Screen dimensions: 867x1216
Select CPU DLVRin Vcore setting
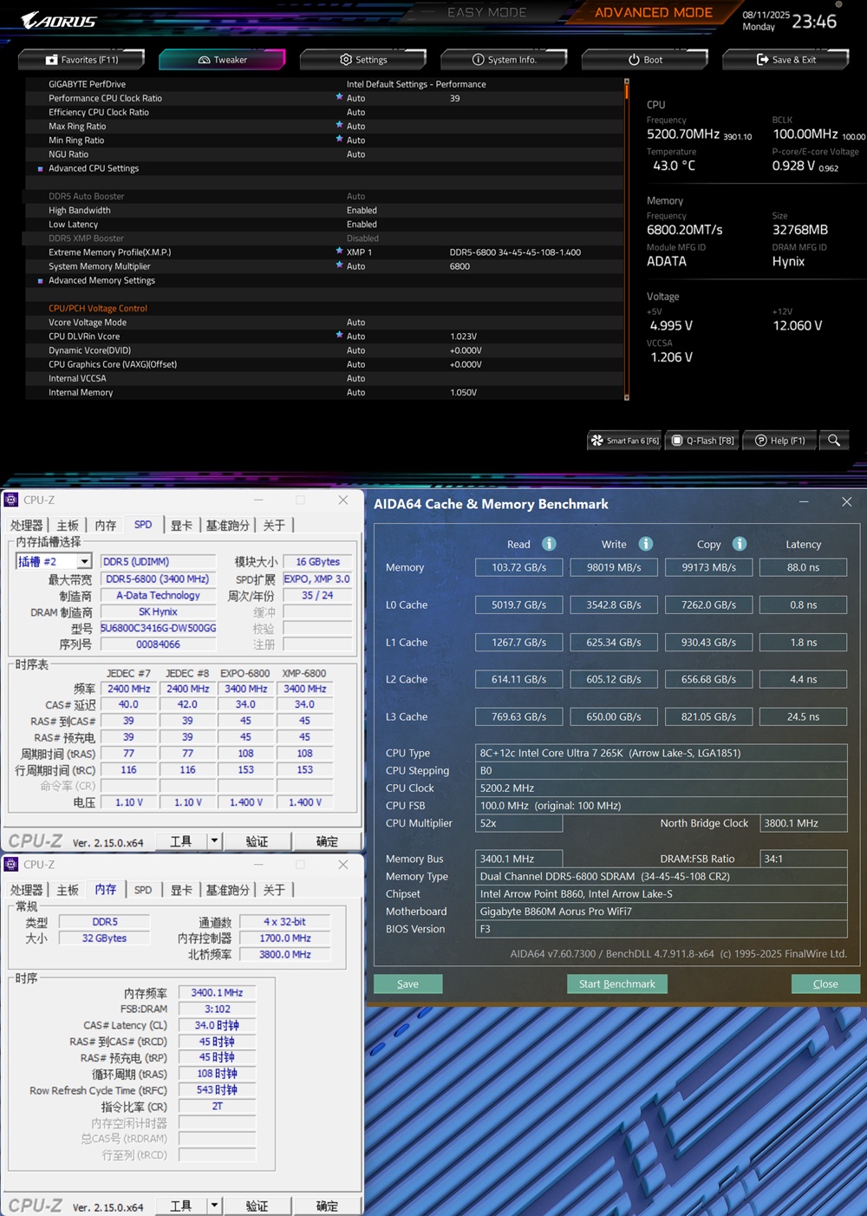pos(324,336)
